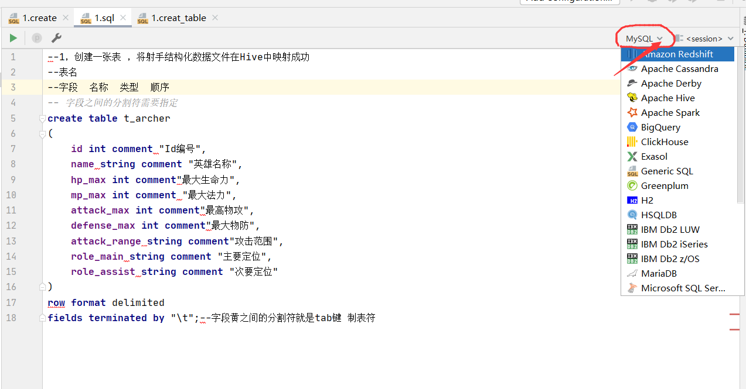Click the wrench settings icon in editor toolbar

(56, 38)
